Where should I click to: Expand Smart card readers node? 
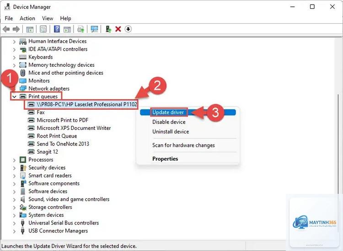point(14,176)
